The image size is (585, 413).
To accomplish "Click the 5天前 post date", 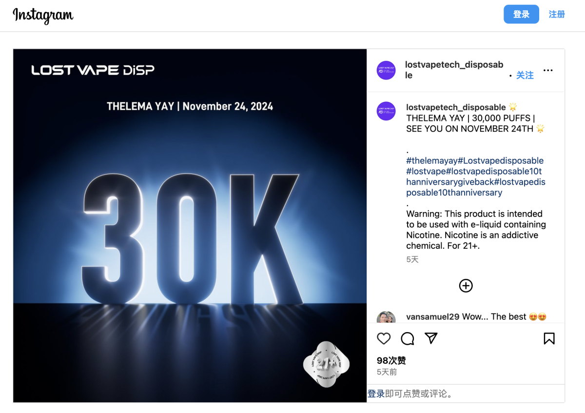I will coord(387,372).
